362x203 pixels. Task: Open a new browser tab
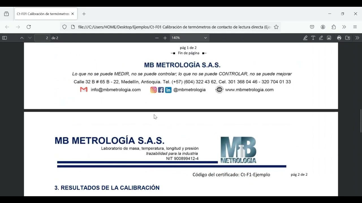point(84,14)
